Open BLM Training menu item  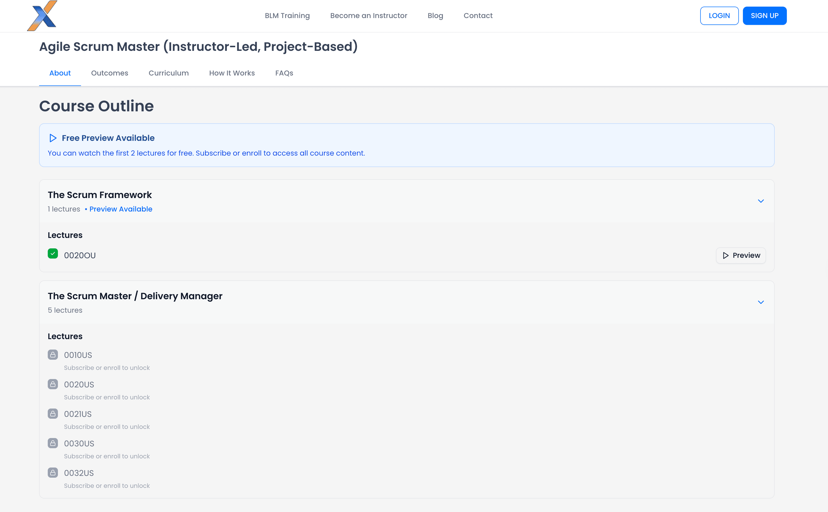point(287,16)
